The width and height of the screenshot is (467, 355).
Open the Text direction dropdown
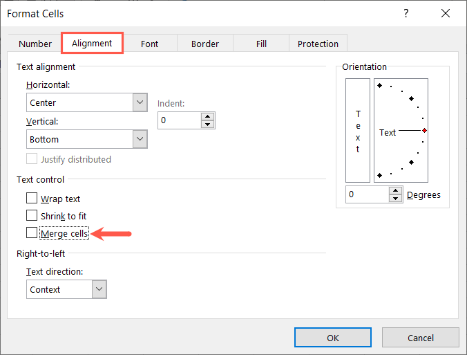pos(99,289)
